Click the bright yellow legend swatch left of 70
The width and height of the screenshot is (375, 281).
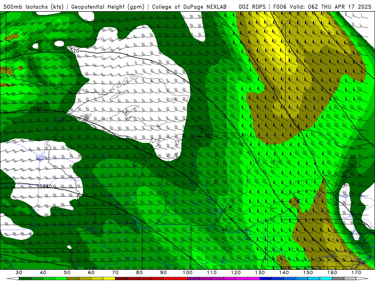click(x=109, y=279)
